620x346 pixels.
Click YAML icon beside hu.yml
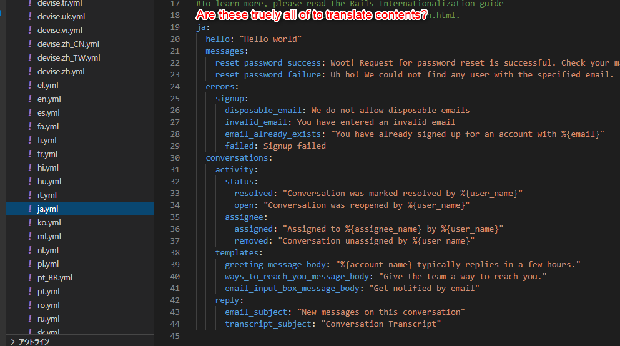(x=29, y=182)
